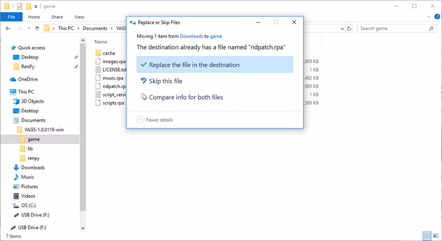
Task: Expand the ribbon using the chevron
Action: [x=427, y=17]
